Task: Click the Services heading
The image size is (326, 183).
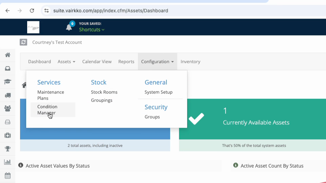Action: pos(49,82)
